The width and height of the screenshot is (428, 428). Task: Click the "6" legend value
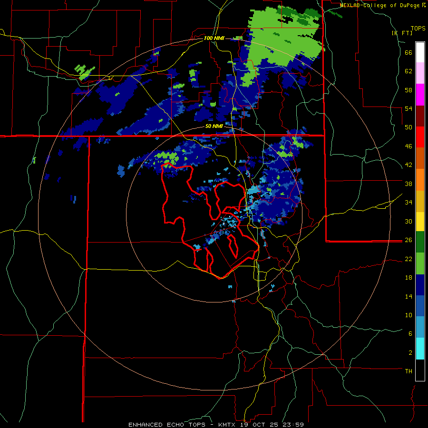410,334
